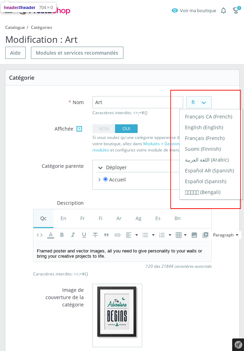Image resolution: width=244 pixels, height=351 pixels.
Task: Click the text alignment icon
Action: point(129,235)
